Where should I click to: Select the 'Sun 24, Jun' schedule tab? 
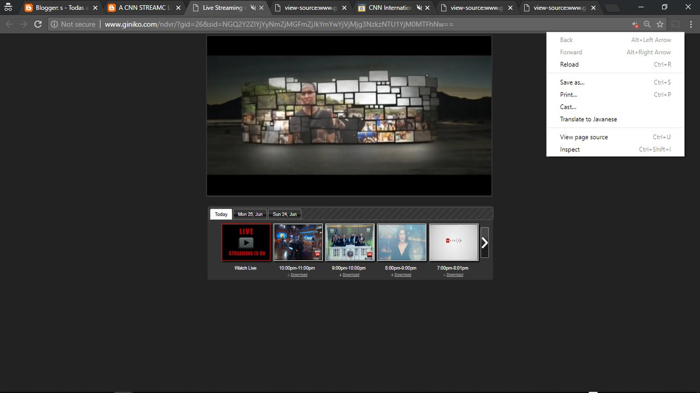(x=284, y=214)
